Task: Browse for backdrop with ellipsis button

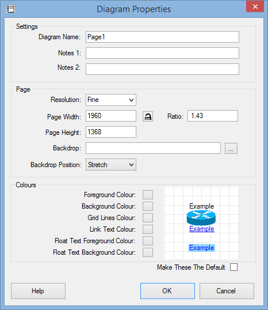Action: (x=231, y=148)
